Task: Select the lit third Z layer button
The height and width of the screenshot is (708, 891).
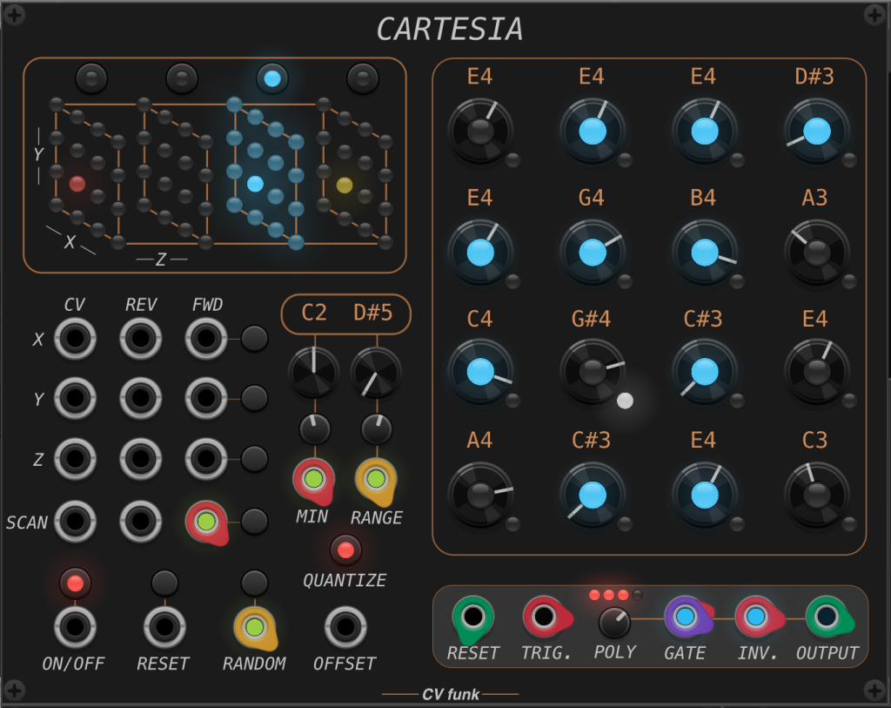Action: pyautogui.click(x=272, y=78)
